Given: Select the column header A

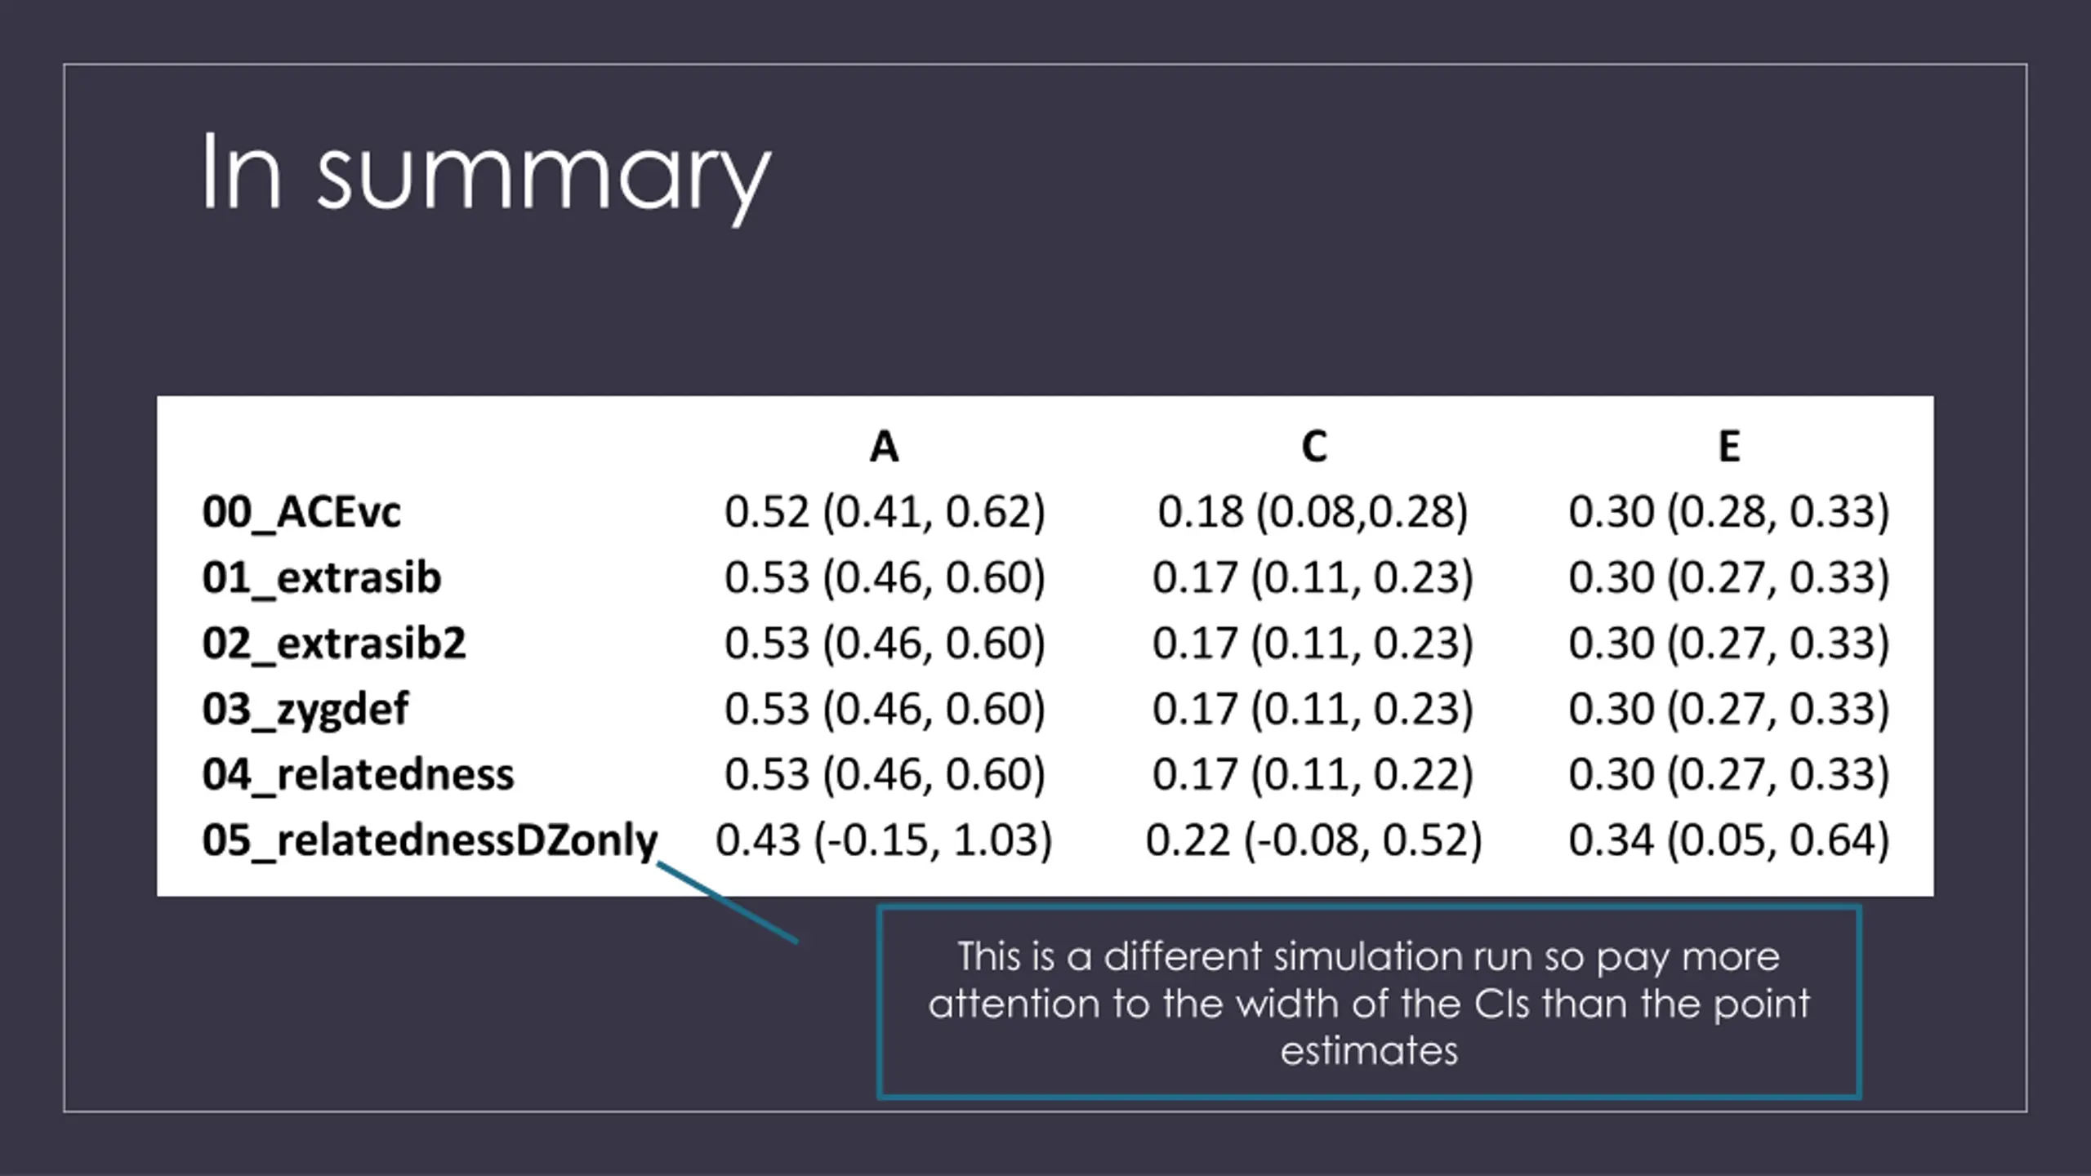Looking at the screenshot, I should (x=884, y=447).
